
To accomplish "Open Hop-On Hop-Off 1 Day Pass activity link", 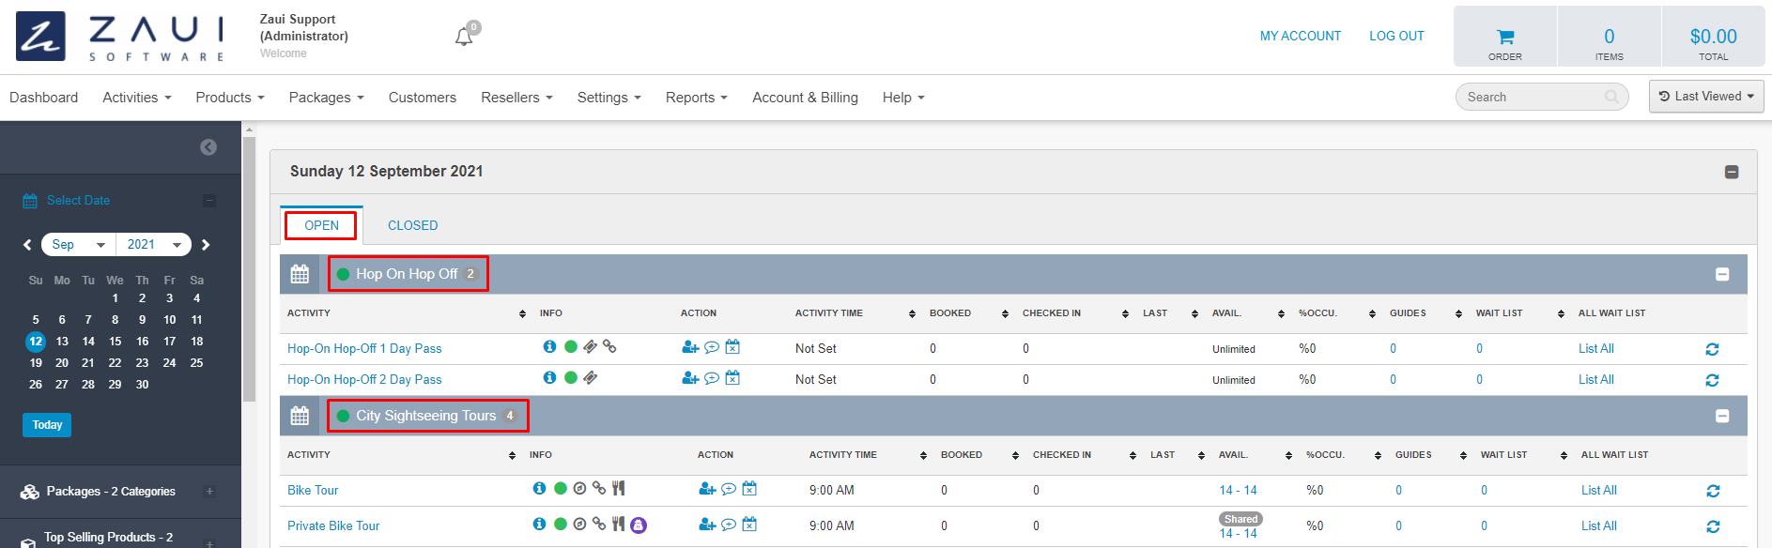I will 364,348.
